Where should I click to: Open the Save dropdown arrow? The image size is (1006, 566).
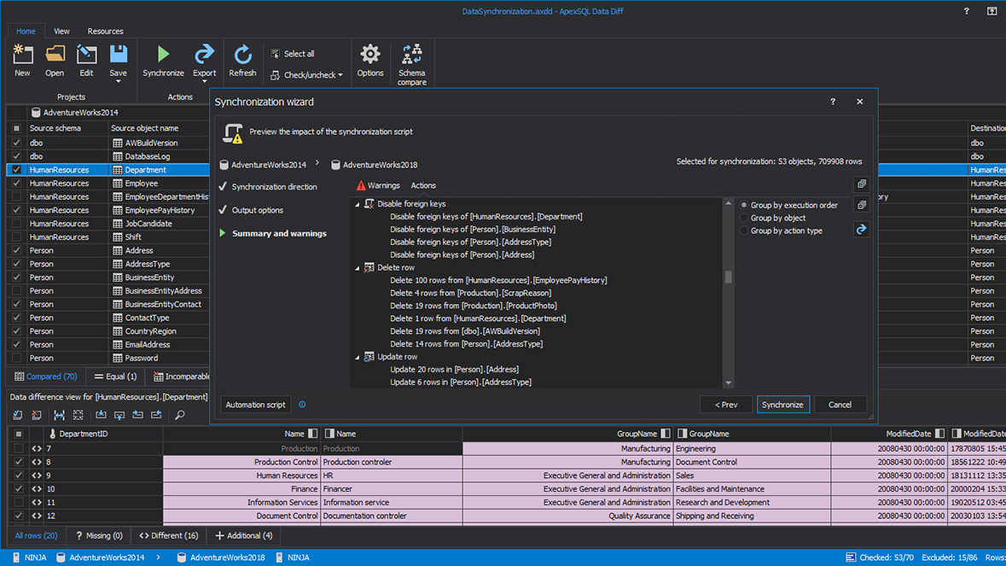[x=118, y=81]
